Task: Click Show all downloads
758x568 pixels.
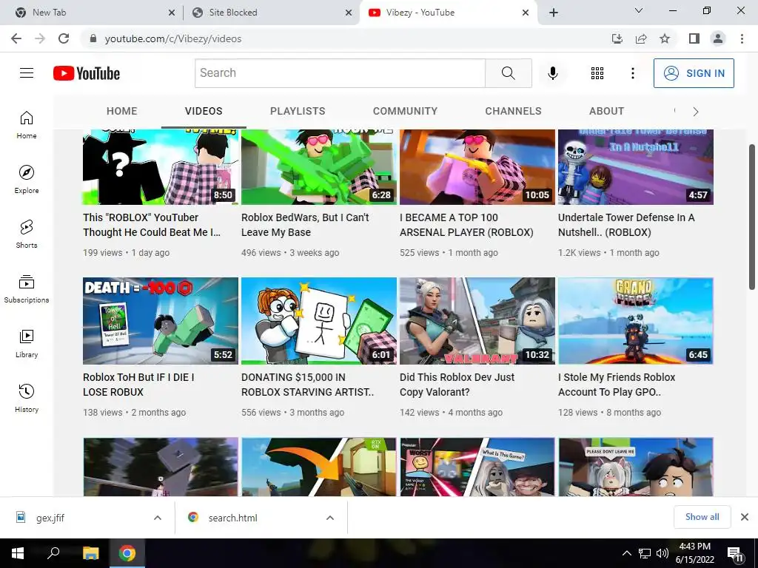Action: [x=702, y=517]
